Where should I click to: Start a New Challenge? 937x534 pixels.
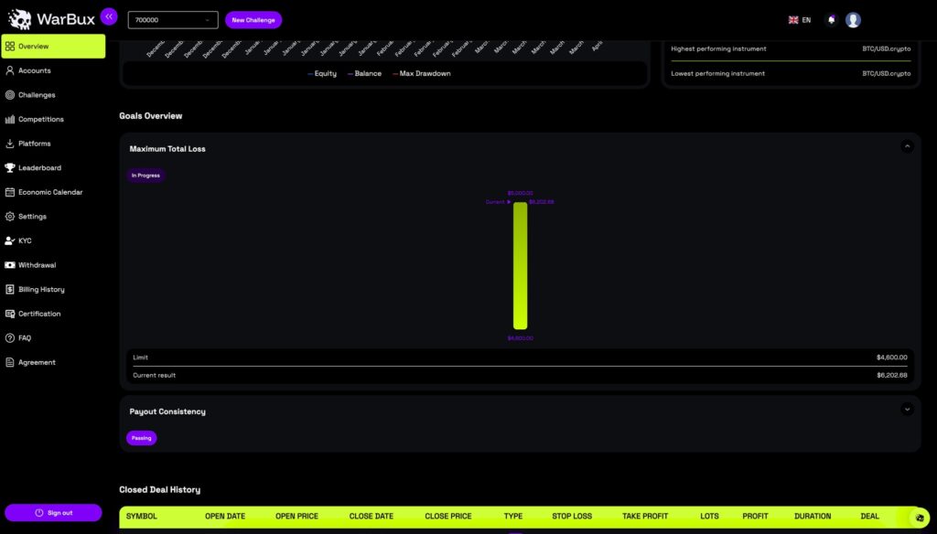253,18
